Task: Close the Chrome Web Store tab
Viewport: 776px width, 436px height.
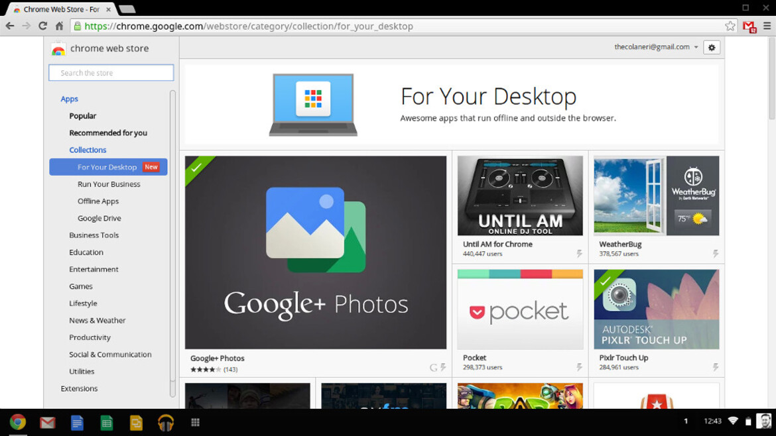Action: pos(108,9)
